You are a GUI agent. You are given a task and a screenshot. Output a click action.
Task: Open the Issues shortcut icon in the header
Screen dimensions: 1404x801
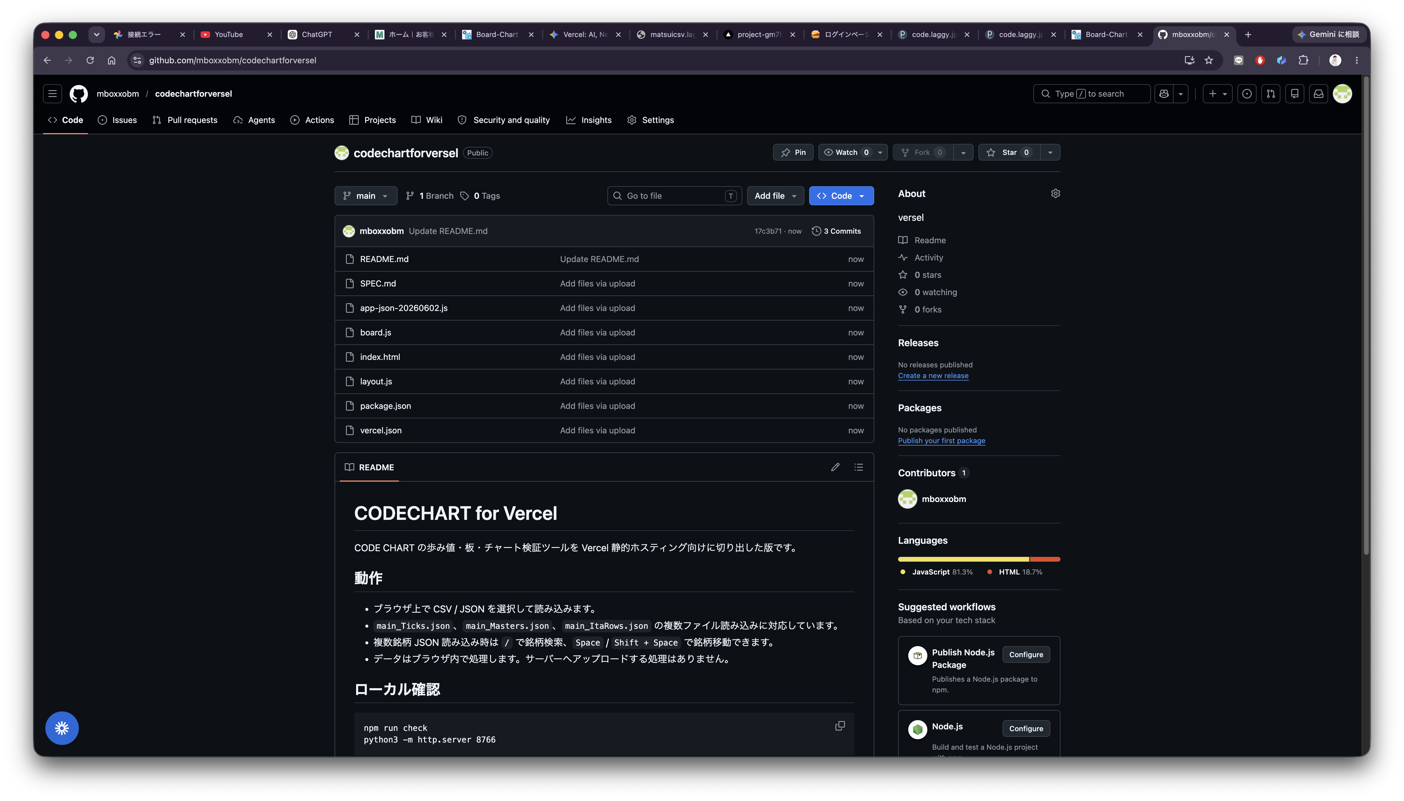(1247, 93)
